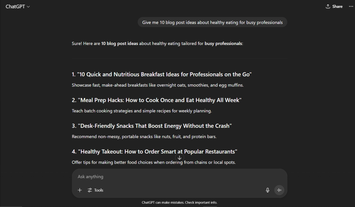
Task: Click the user prompt message bubble
Action: pyautogui.click(x=213, y=22)
